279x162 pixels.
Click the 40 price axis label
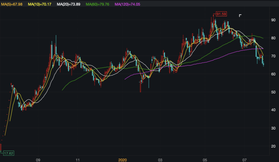click(x=273, y=110)
